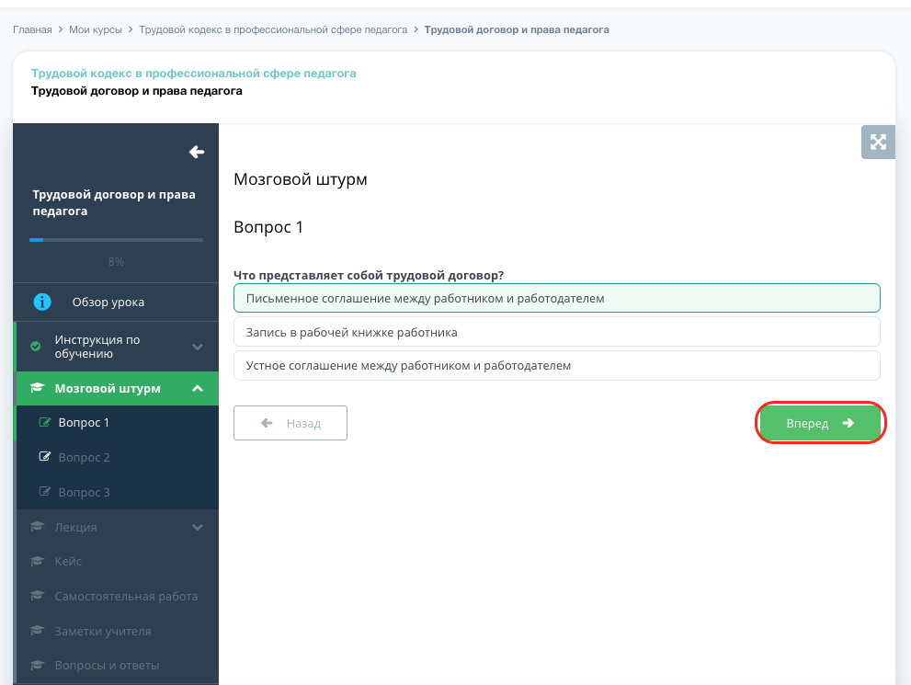This screenshot has height=685, width=911.
Task: Click the Назад button
Action: (290, 423)
